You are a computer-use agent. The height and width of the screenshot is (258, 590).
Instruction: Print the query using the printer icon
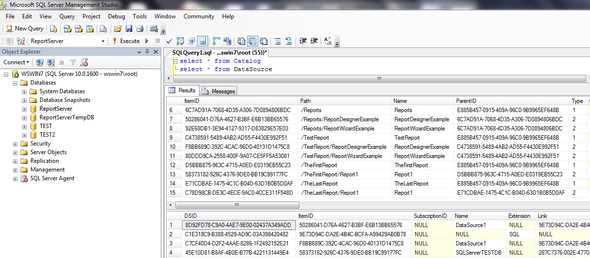(x=140, y=29)
